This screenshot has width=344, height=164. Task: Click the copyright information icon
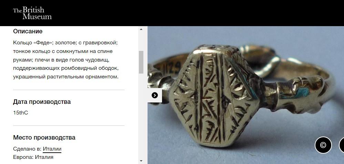tap(323, 145)
